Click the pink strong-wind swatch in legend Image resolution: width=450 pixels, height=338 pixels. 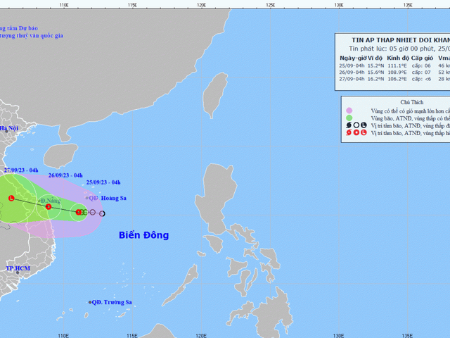(347, 111)
